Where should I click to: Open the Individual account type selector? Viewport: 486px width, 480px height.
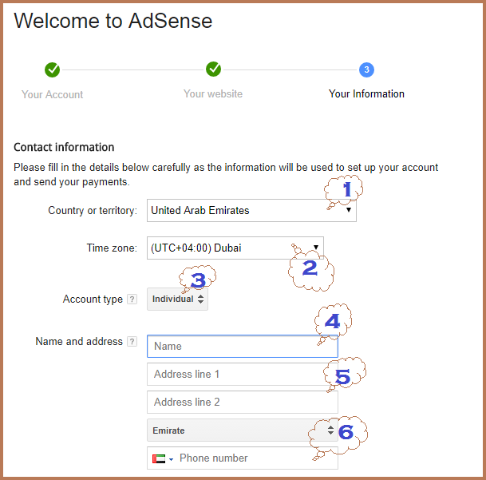click(x=178, y=300)
